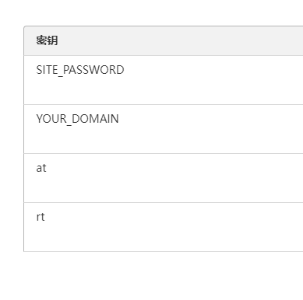Image resolution: width=303 pixels, height=300 pixels.
Task: Click the word SITE in first row
Action: [x=47, y=70]
